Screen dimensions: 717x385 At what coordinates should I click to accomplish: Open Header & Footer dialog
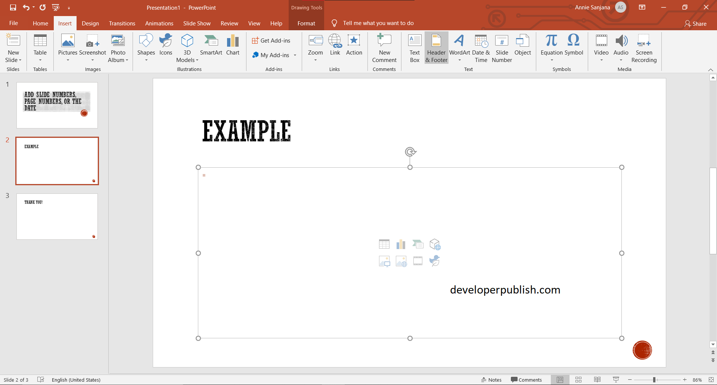coord(436,48)
